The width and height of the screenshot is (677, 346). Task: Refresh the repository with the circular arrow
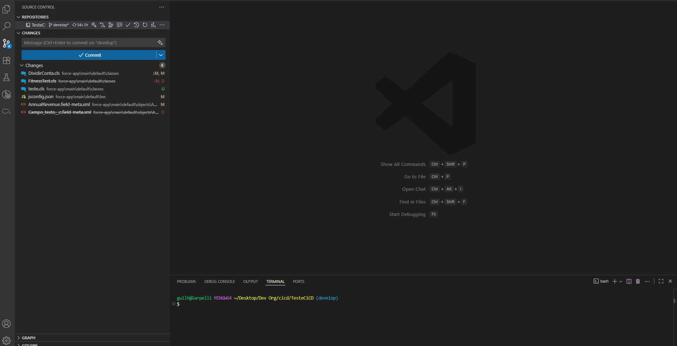coord(145,25)
